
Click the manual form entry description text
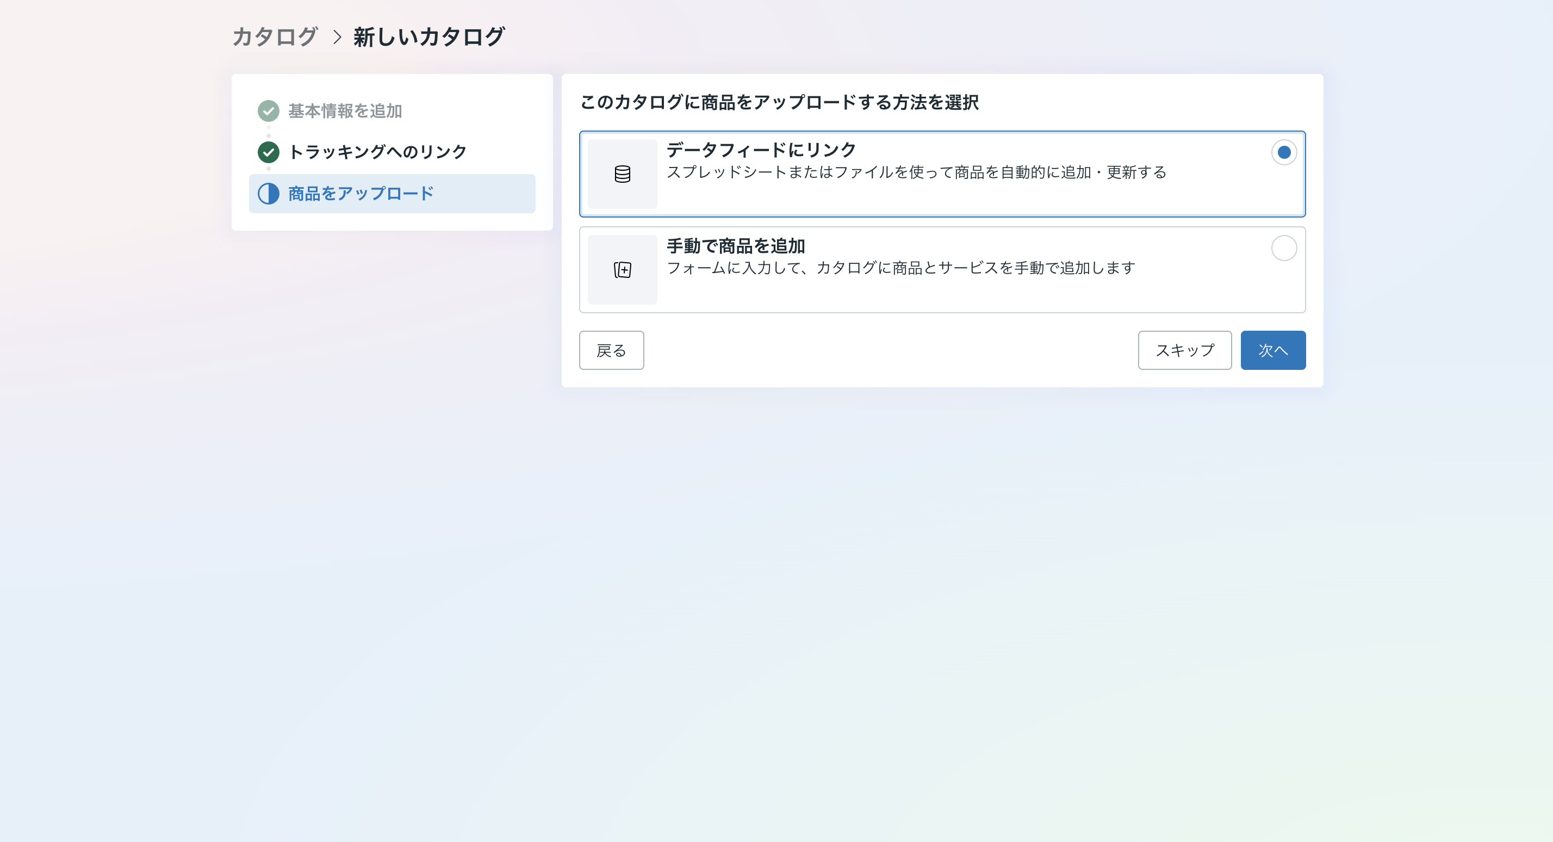tap(900, 268)
